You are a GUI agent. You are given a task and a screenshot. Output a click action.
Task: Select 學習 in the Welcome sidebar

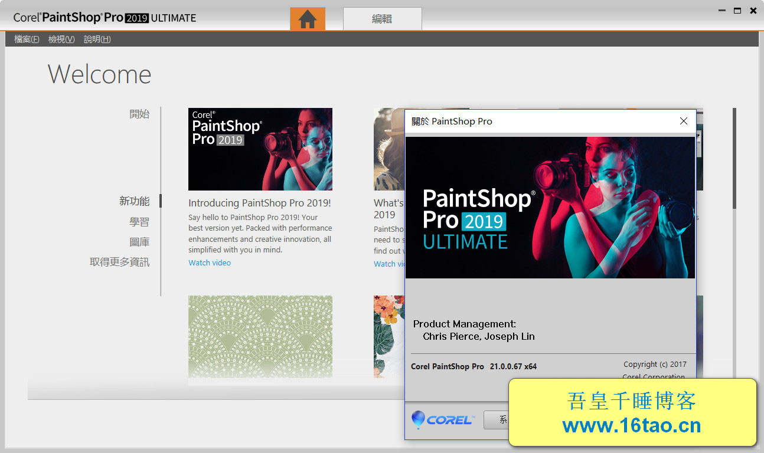[139, 222]
